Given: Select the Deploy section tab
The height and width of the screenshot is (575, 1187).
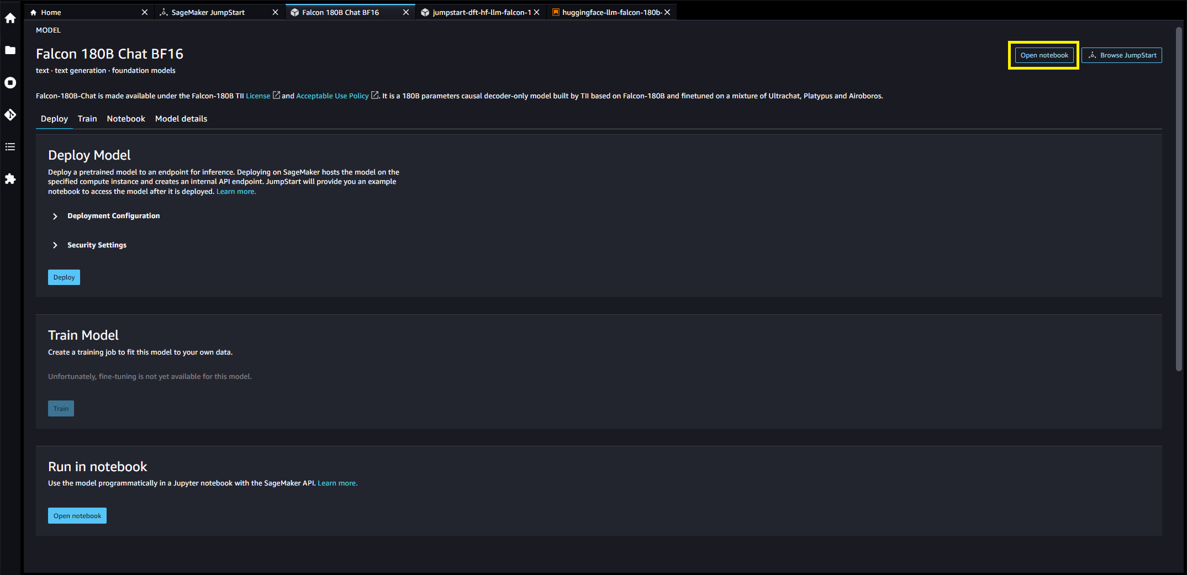Looking at the screenshot, I should click(x=54, y=119).
